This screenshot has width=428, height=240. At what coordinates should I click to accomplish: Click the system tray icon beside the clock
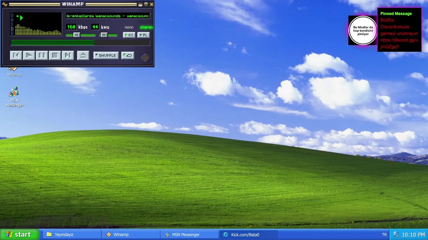396,235
